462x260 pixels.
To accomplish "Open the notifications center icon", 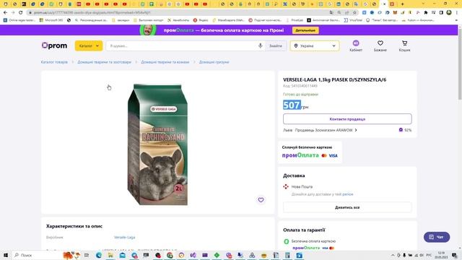I will 454,255.
